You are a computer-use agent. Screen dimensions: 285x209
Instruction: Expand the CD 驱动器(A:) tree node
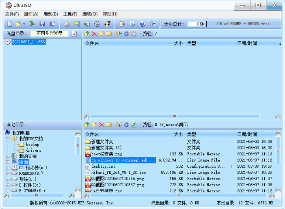click(x=8, y=168)
